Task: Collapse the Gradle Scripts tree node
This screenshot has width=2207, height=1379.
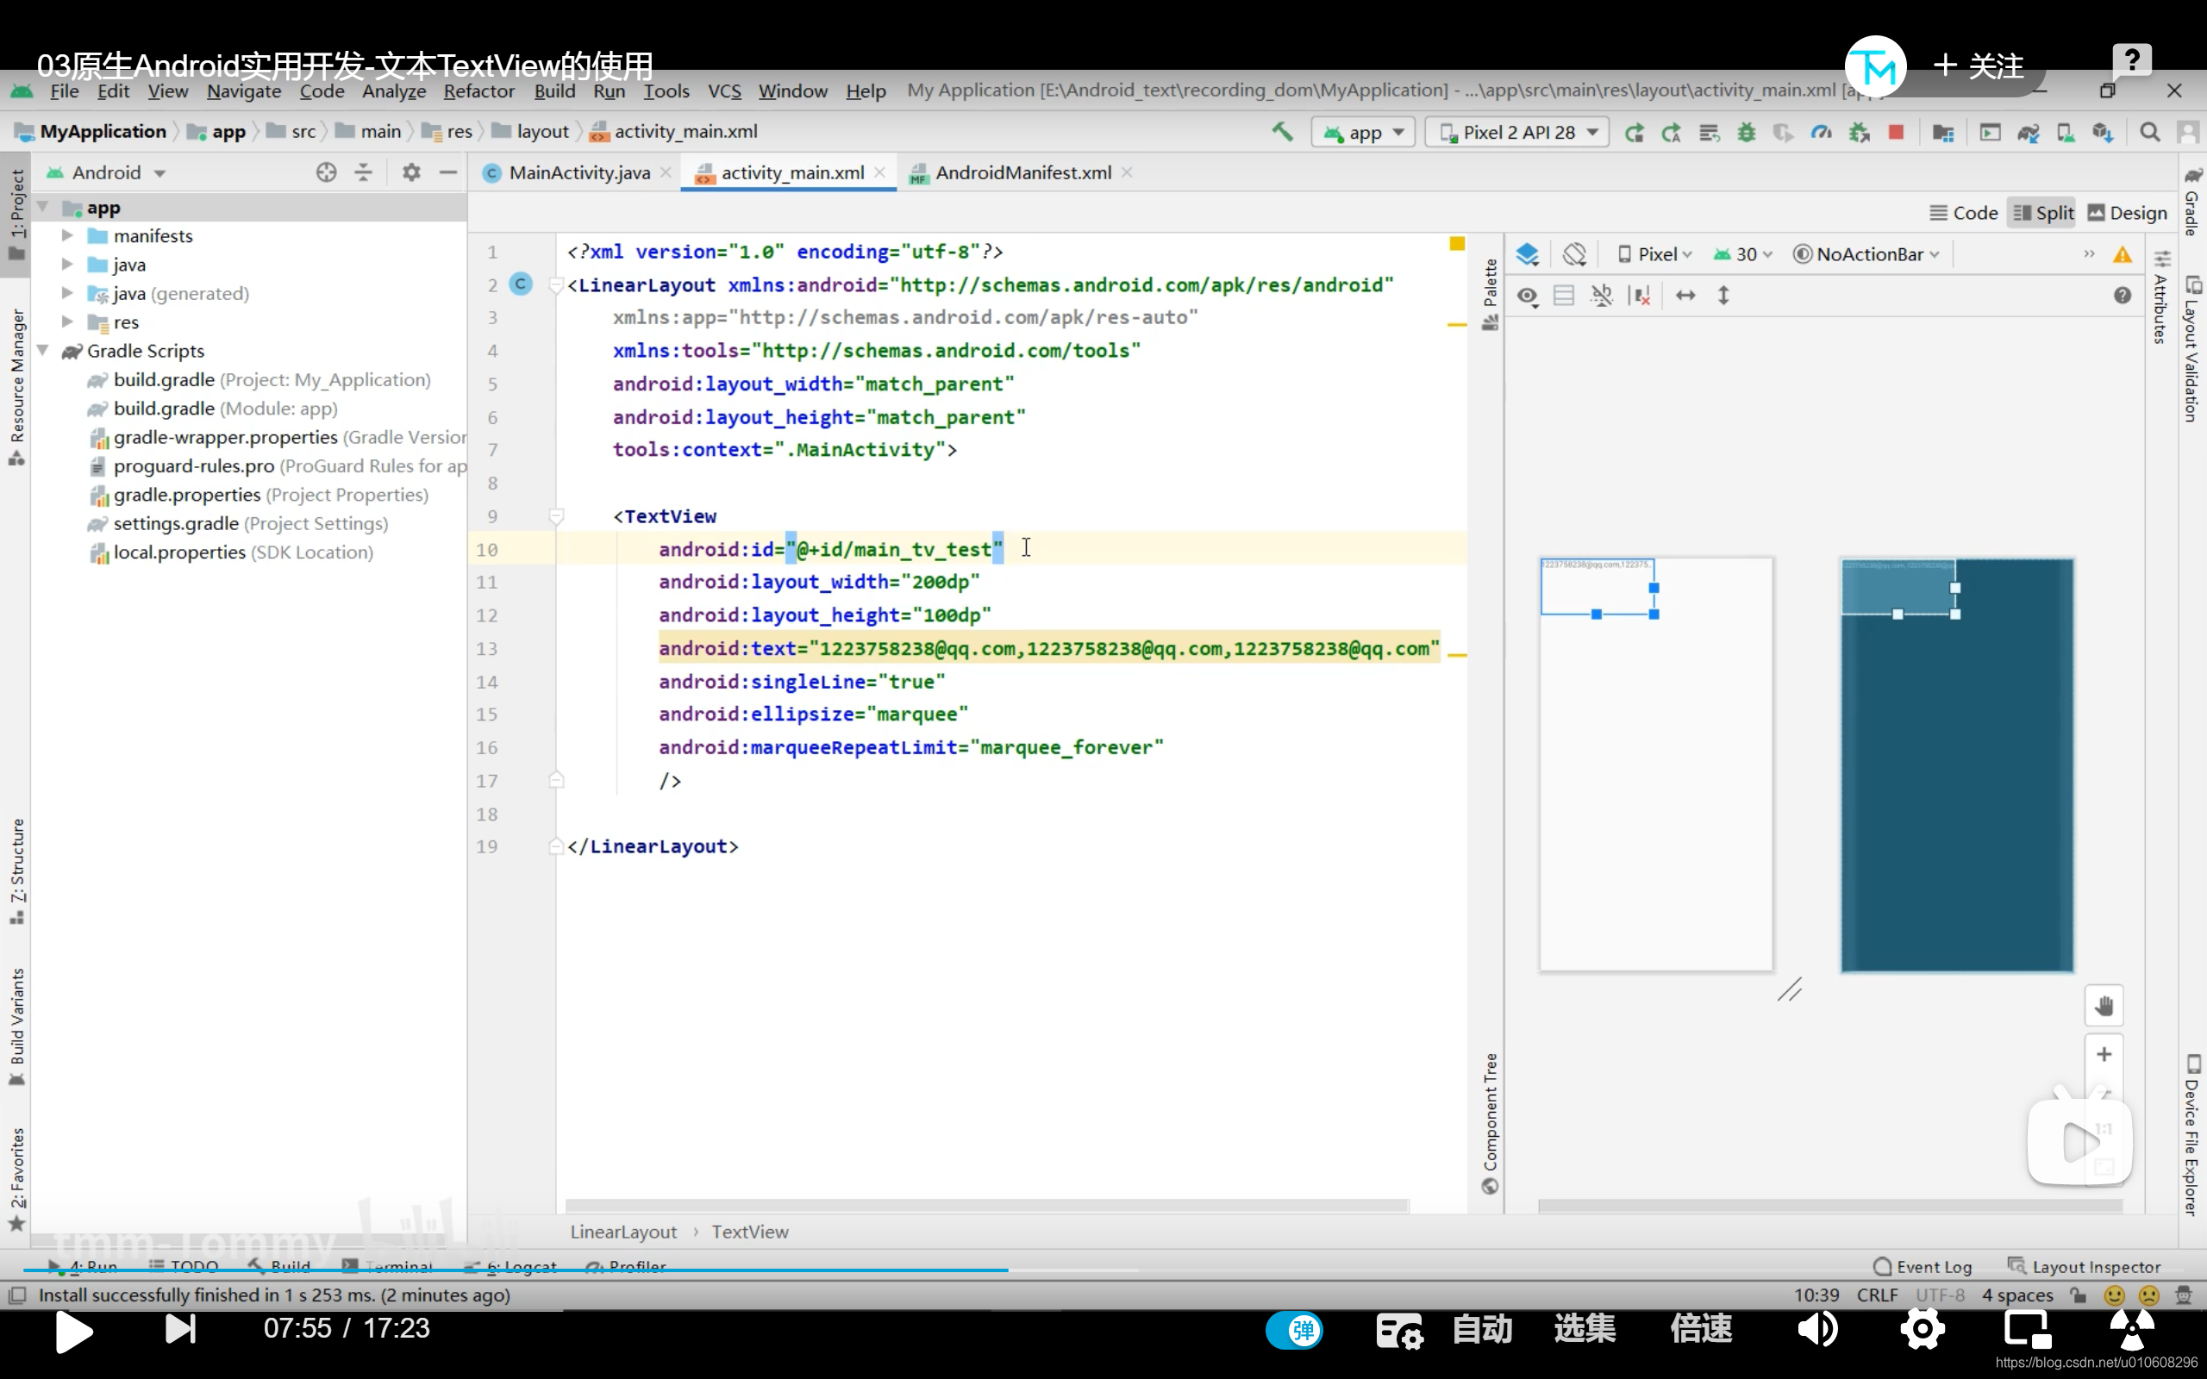Action: 44,350
